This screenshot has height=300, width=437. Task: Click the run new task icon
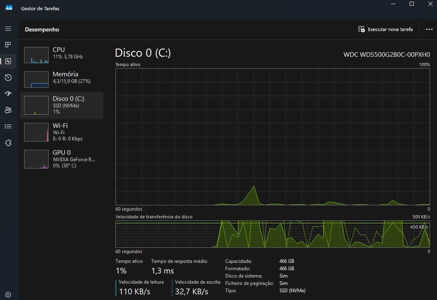pos(362,29)
